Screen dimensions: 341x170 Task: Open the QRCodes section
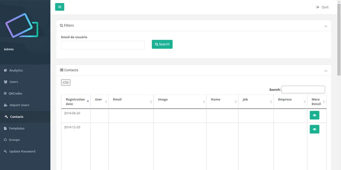[x=15, y=93]
